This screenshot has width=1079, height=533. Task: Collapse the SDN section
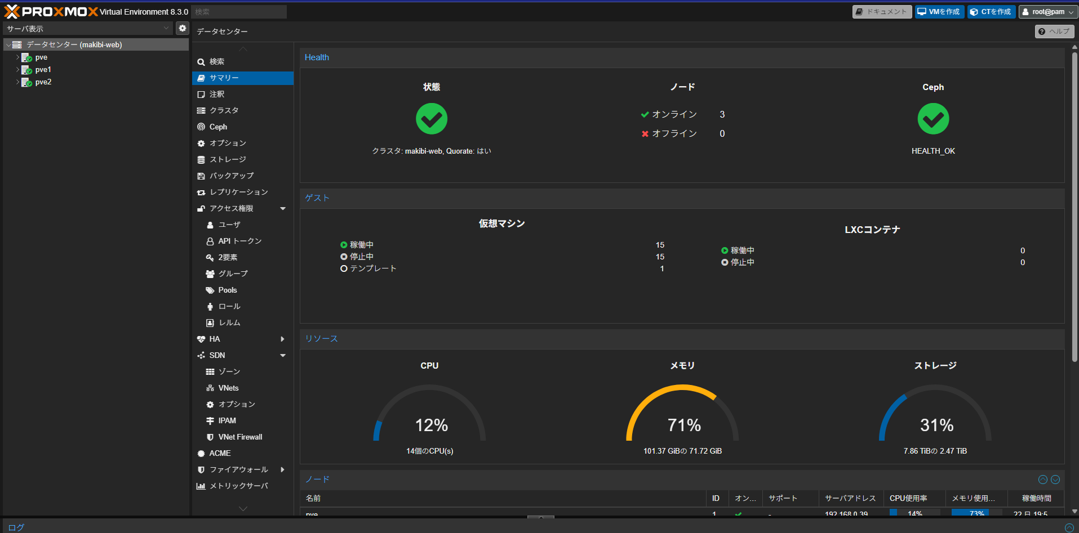[x=283, y=355]
